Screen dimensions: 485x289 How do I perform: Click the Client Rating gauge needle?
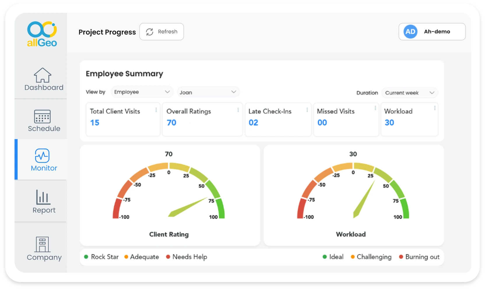(x=188, y=207)
